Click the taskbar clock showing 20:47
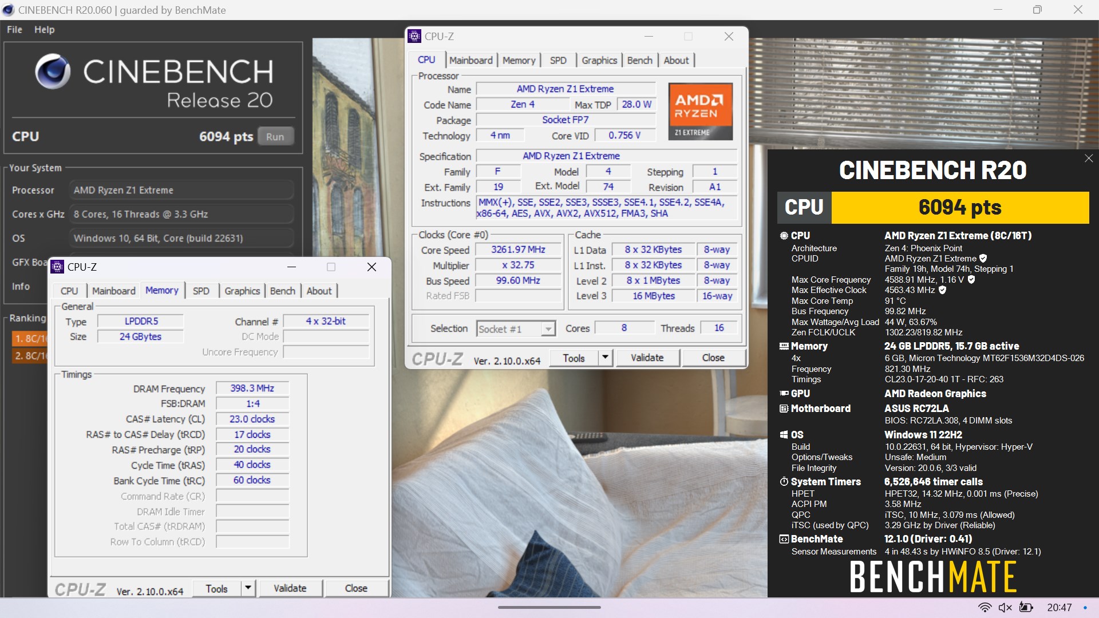The height and width of the screenshot is (618, 1099). click(1059, 608)
